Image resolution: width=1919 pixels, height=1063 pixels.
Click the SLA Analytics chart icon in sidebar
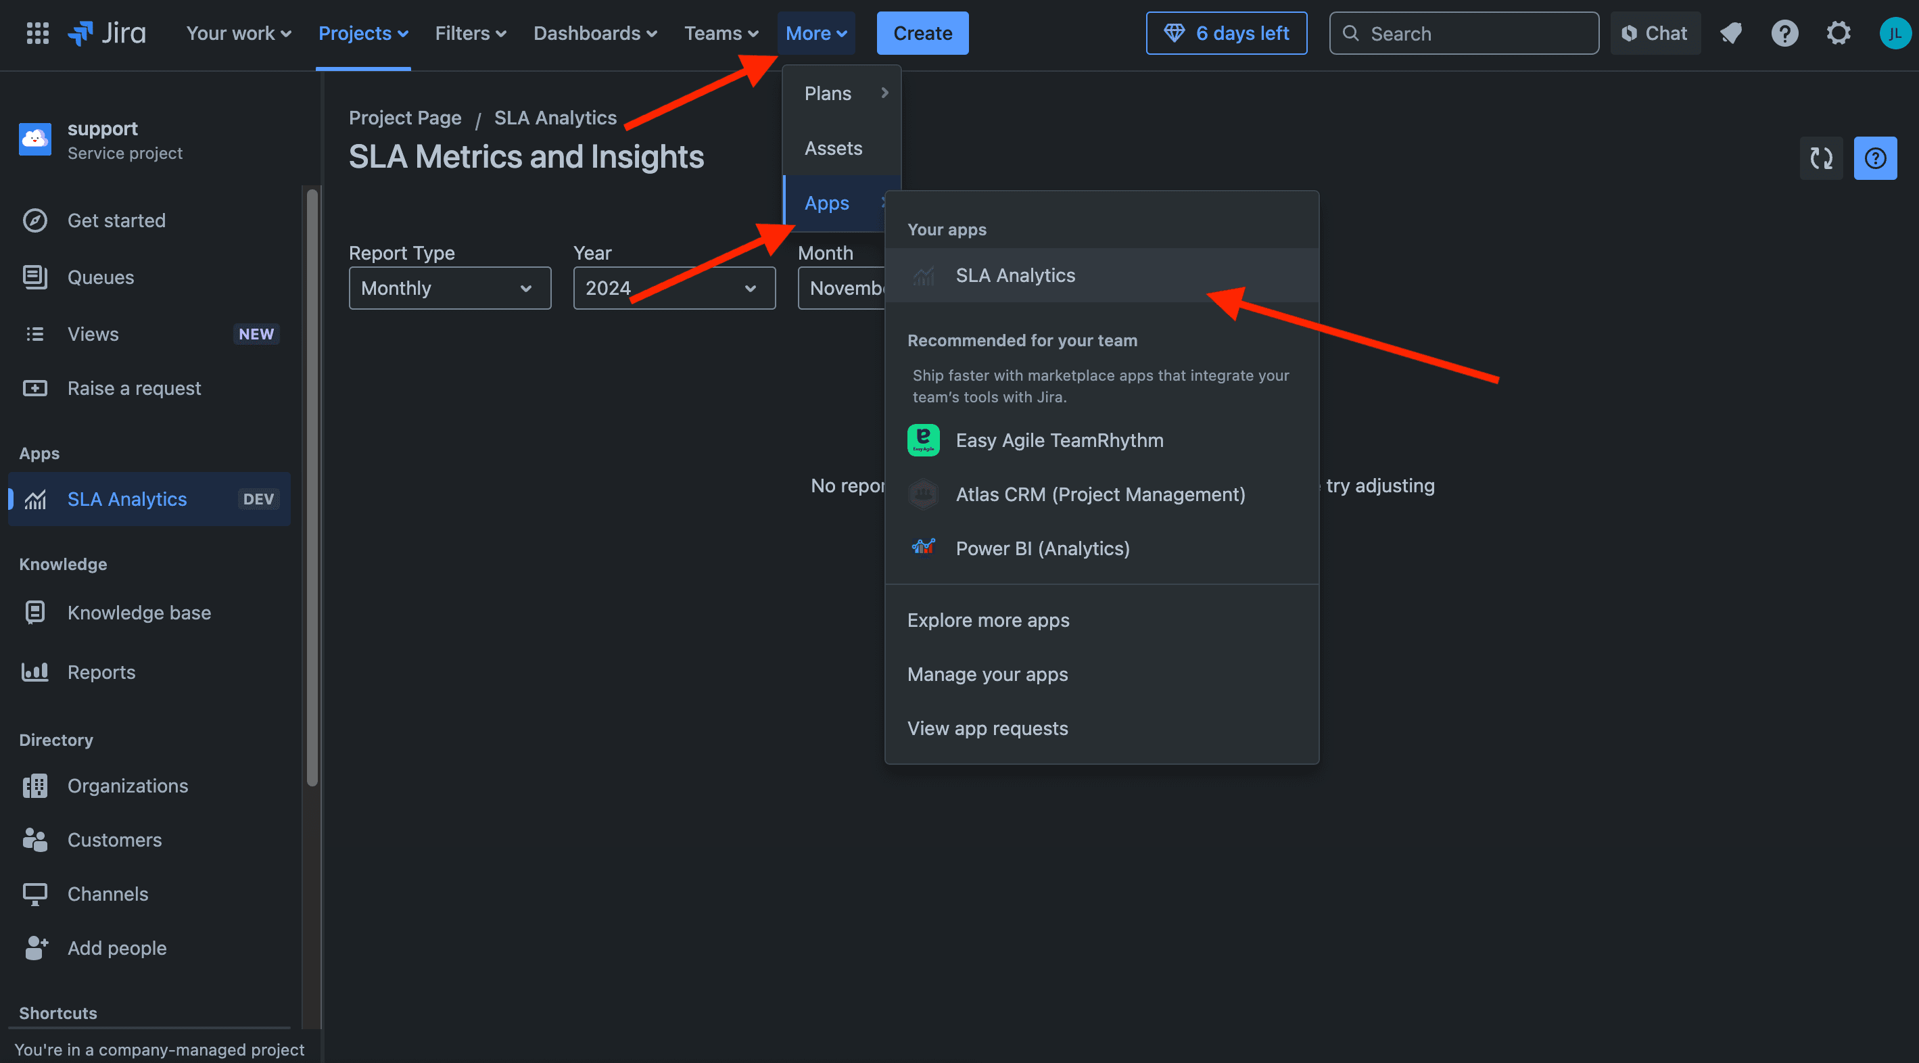pos(35,499)
